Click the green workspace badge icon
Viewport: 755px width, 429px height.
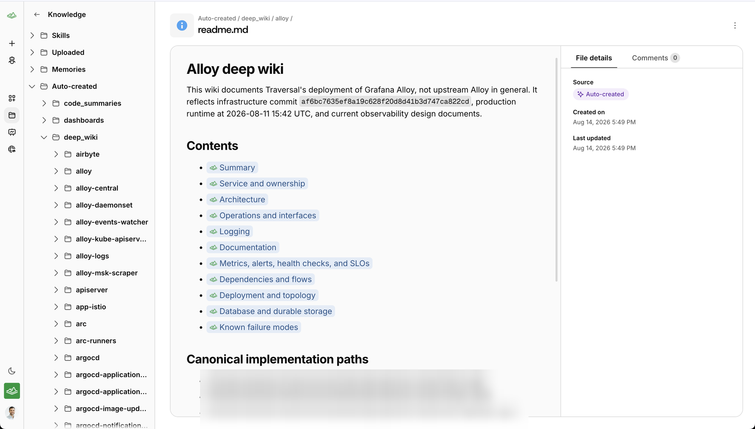tap(12, 391)
